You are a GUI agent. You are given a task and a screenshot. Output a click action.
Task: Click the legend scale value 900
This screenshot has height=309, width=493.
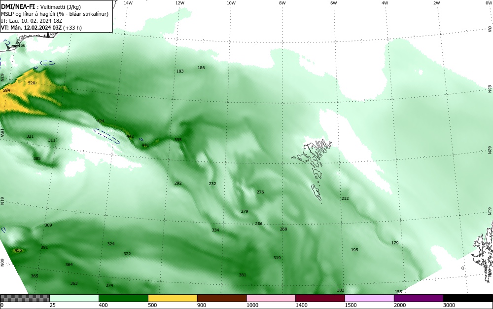click(202, 305)
